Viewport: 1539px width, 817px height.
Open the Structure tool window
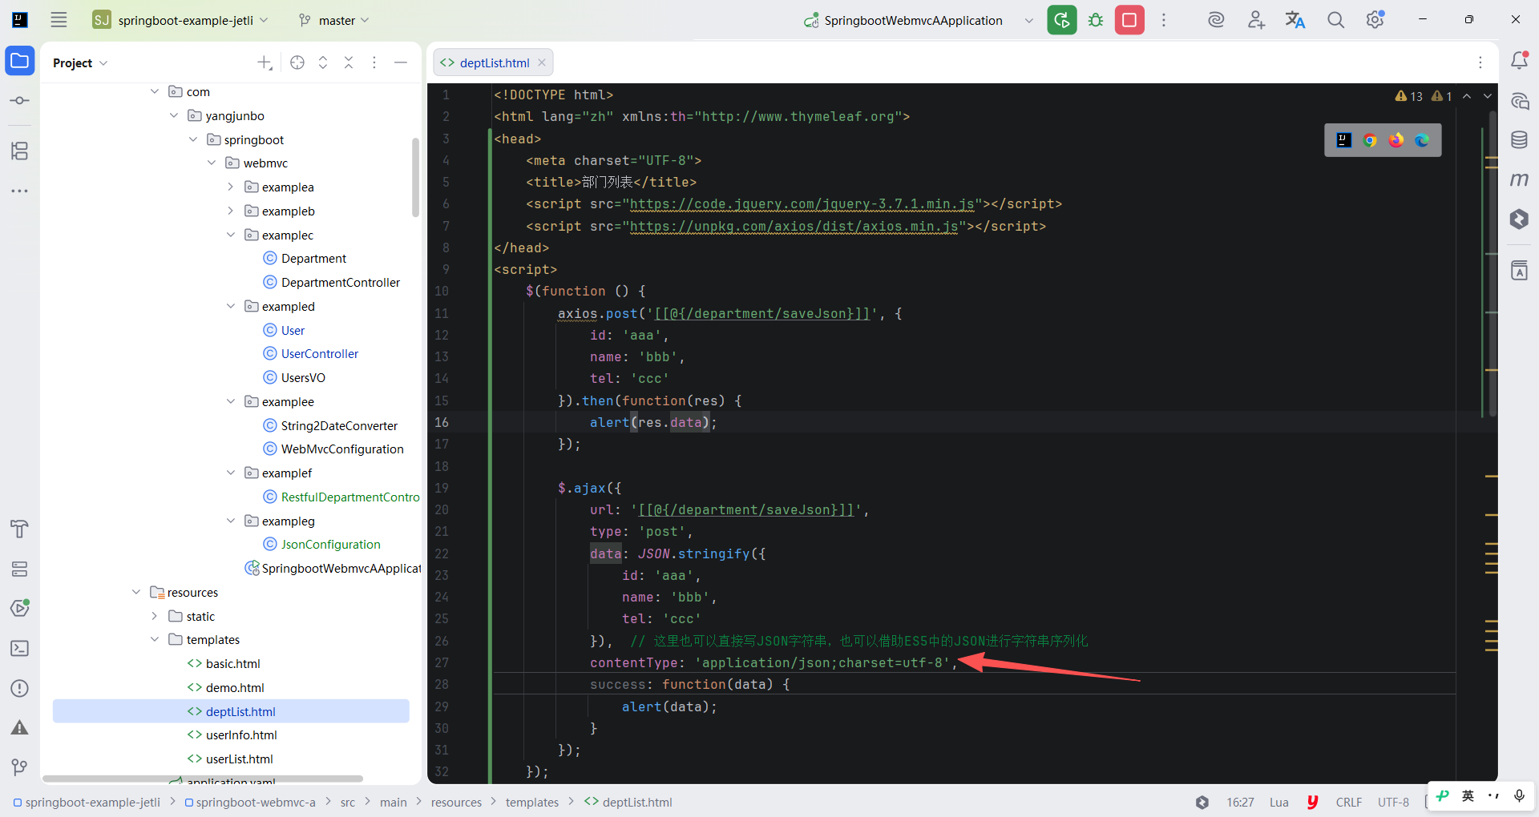pos(20,151)
